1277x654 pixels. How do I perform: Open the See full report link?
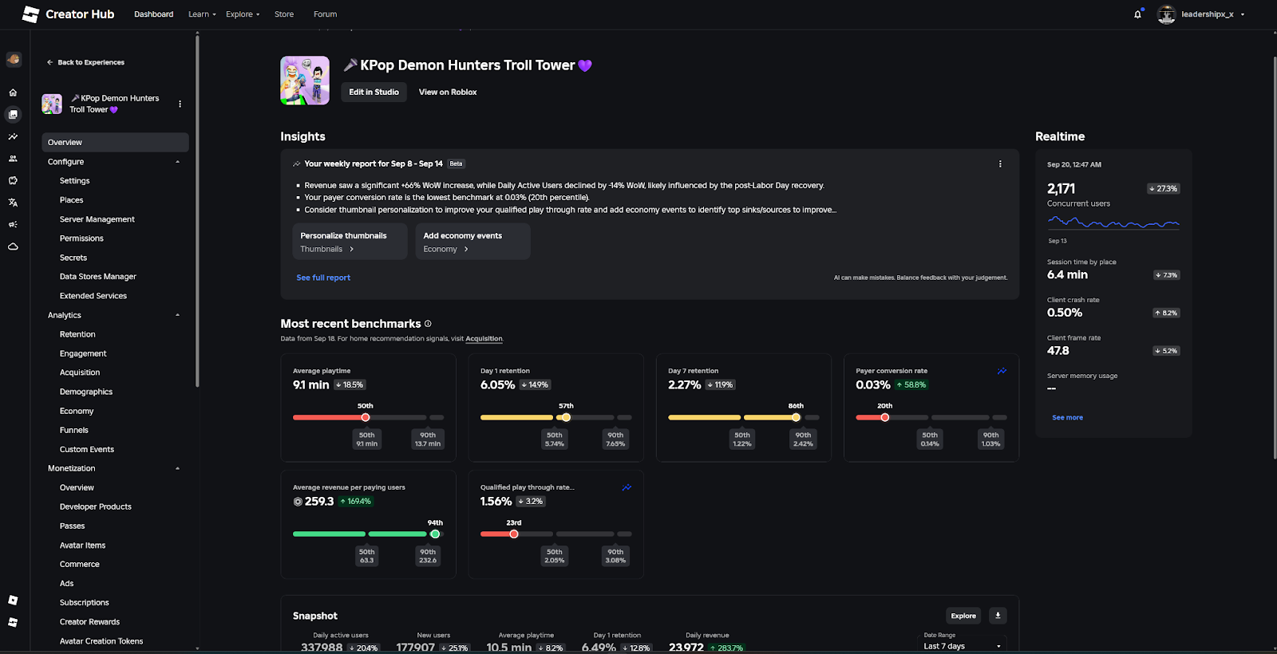[322, 277]
